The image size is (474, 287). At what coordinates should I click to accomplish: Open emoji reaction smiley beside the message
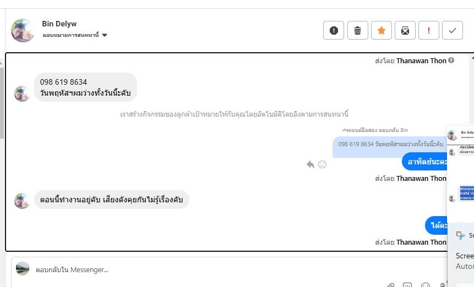click(x=323, y=164)
